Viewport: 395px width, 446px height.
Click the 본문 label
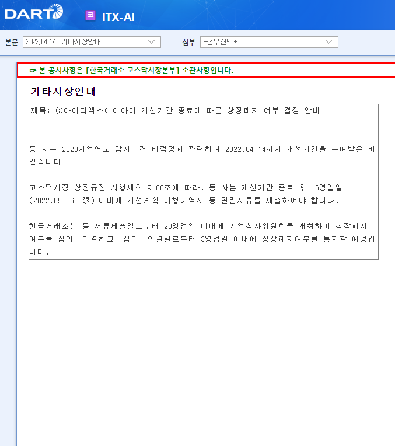pos(12,42)
